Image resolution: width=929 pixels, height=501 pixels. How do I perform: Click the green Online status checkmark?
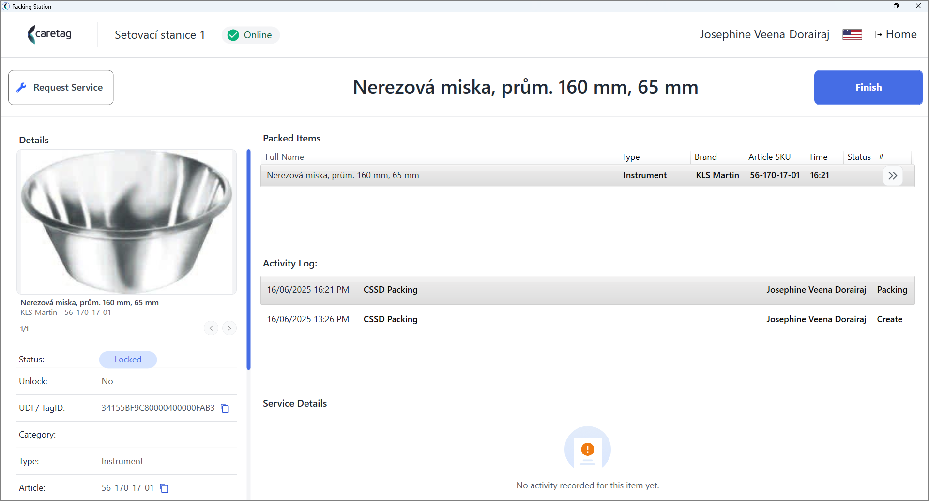tap(233, 35)
